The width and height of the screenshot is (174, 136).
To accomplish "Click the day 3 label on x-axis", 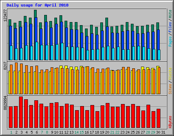I will 21,132.
